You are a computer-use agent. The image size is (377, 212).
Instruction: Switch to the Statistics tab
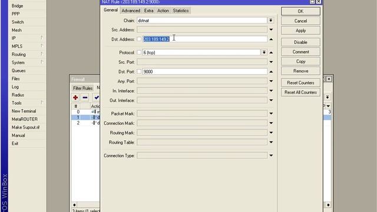pyautogui.click(x=181, y=11)
